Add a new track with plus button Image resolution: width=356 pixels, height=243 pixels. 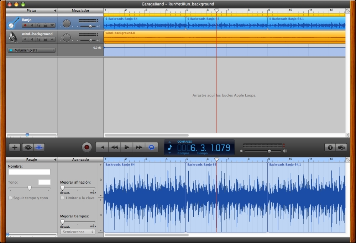tap(15, 148)
